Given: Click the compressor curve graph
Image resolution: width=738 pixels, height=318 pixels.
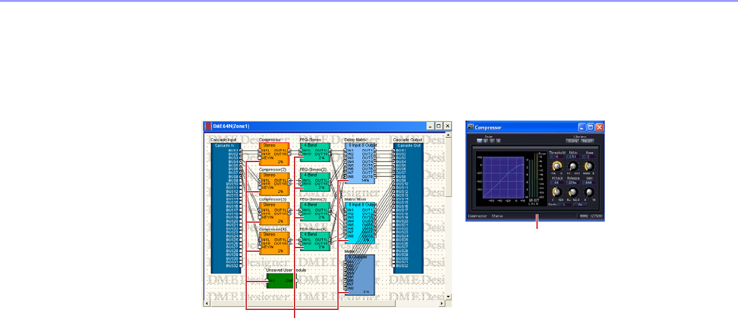Looking at the screenshot, I should pos(503,178).
